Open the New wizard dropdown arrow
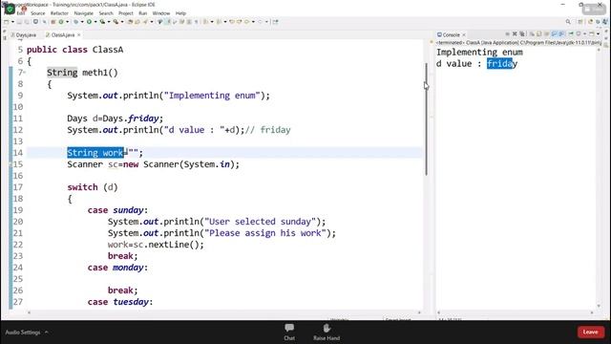Image resolution: width=611 pixels, height=344 pixels. [x=12, y=22]
